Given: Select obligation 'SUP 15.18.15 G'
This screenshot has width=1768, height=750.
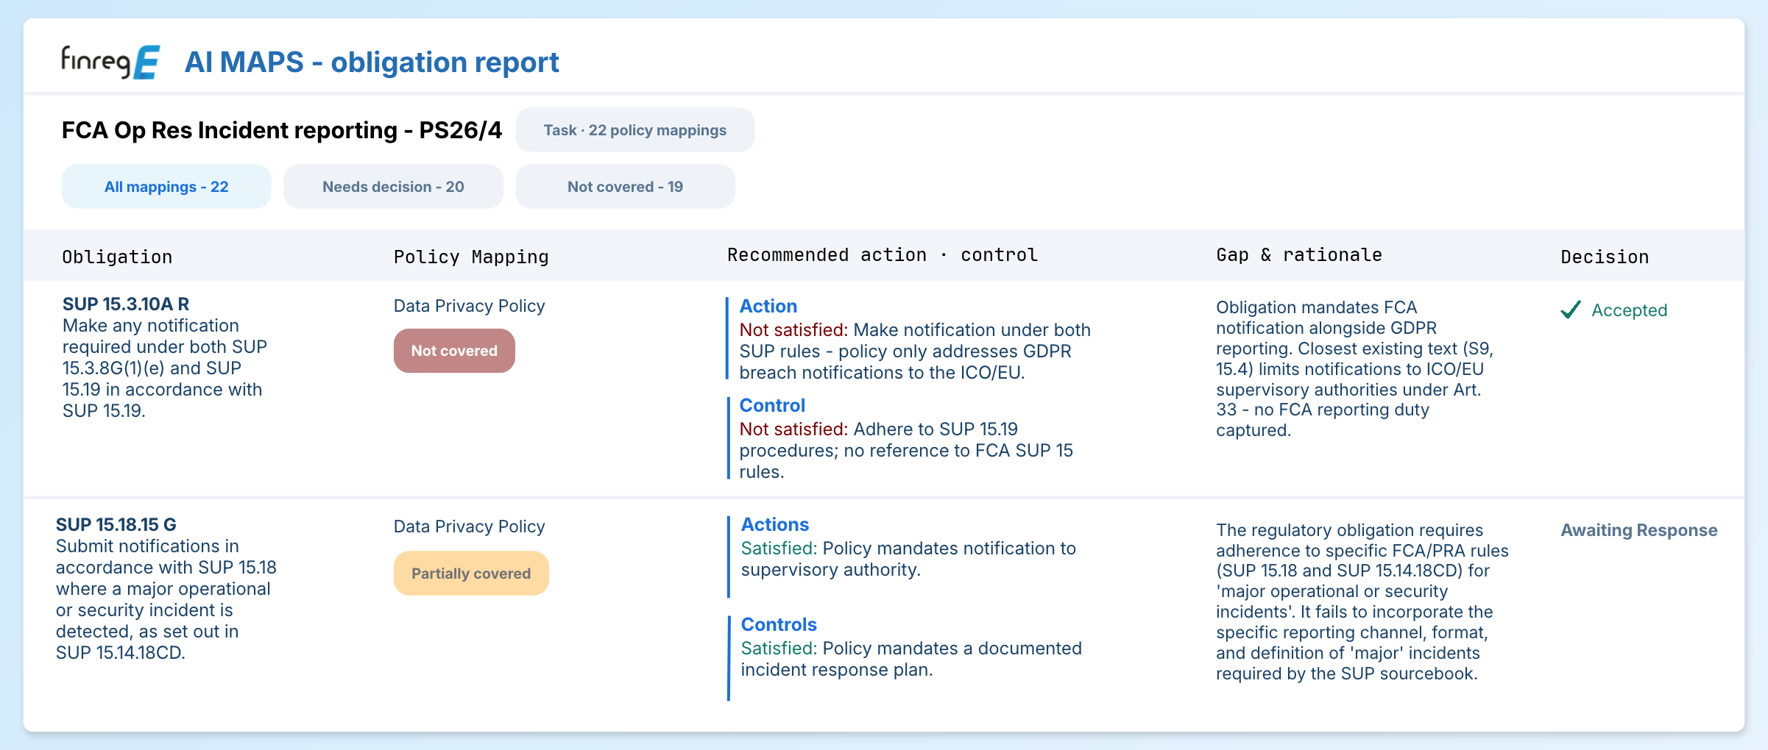Looking at the screenshot, I should pyautogui.click(x=116, y=524).
